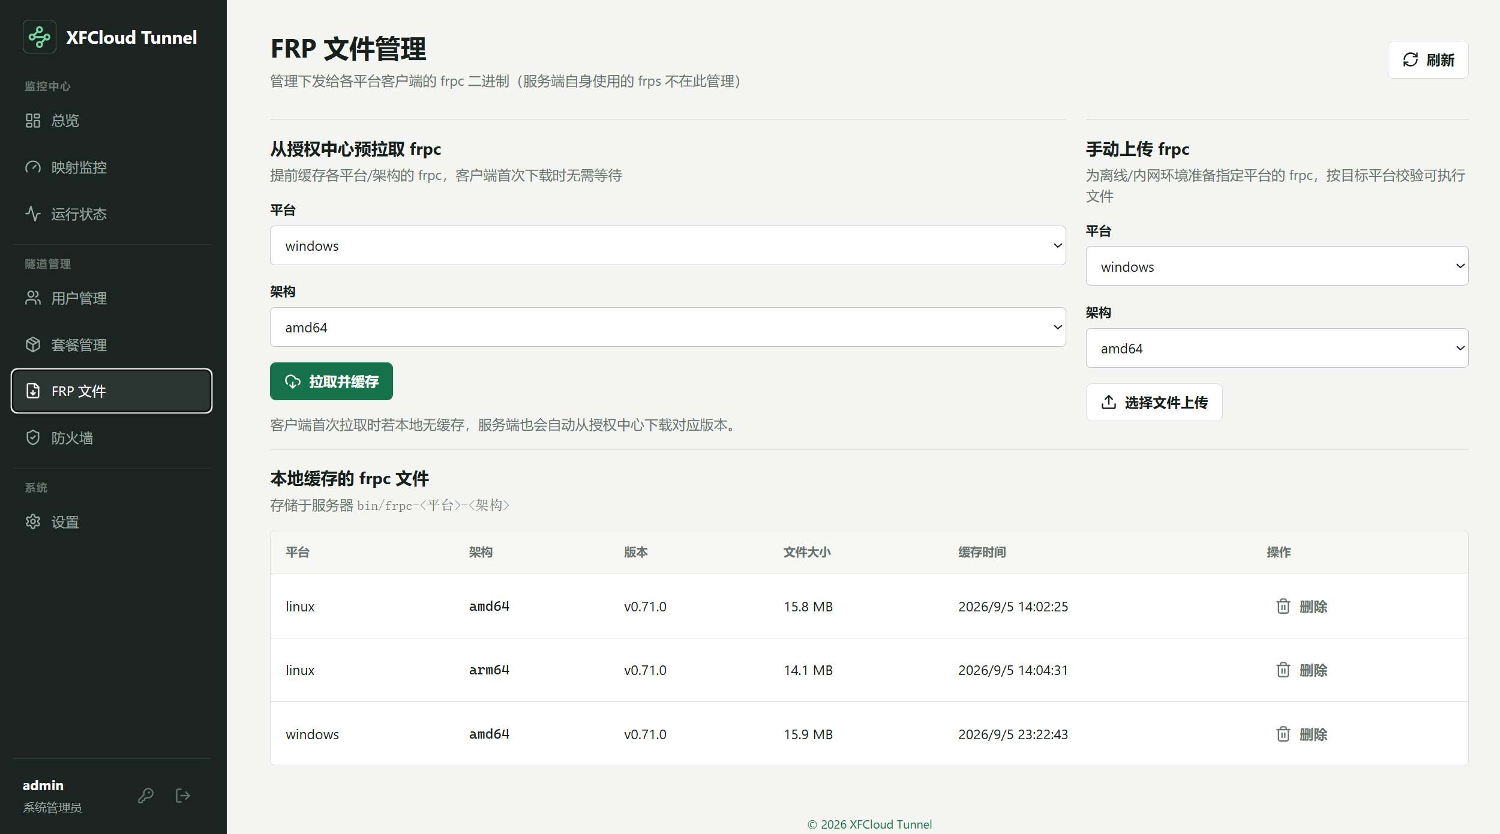
Task: Click the timestamp 2026/9/5 23:22:43
Action: click(x=1013, y=734)
